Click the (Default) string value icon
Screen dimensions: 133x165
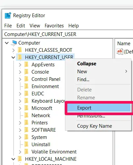(x=120, y=51)
